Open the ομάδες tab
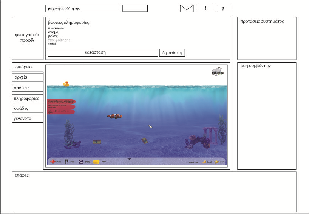 point(28,108)
